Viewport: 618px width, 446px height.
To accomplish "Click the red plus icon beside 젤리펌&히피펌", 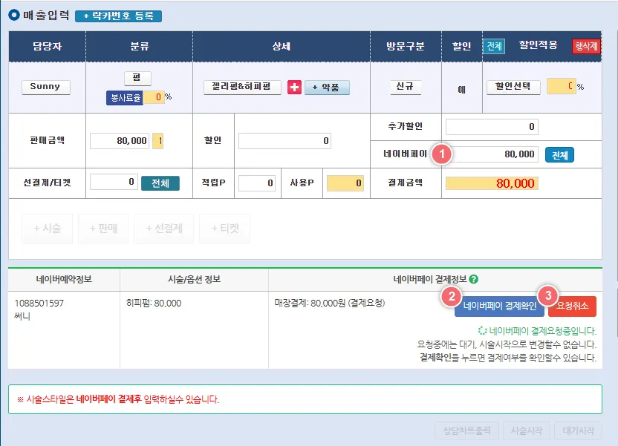I will click(x=294, y=87).
